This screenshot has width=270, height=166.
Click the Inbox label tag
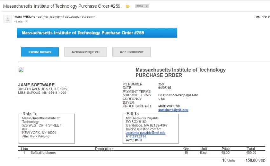(139, 6)
